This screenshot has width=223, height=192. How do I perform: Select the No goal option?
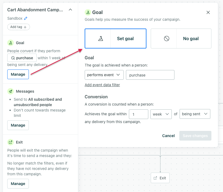(181, 39)
